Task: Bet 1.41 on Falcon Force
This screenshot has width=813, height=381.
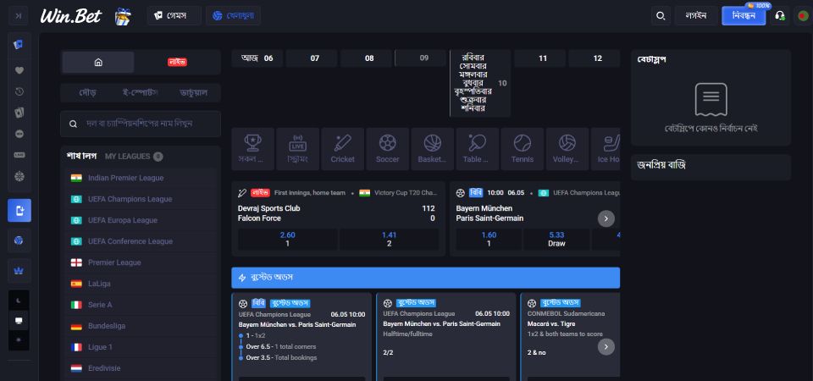Action: click(x=389, y=239)
